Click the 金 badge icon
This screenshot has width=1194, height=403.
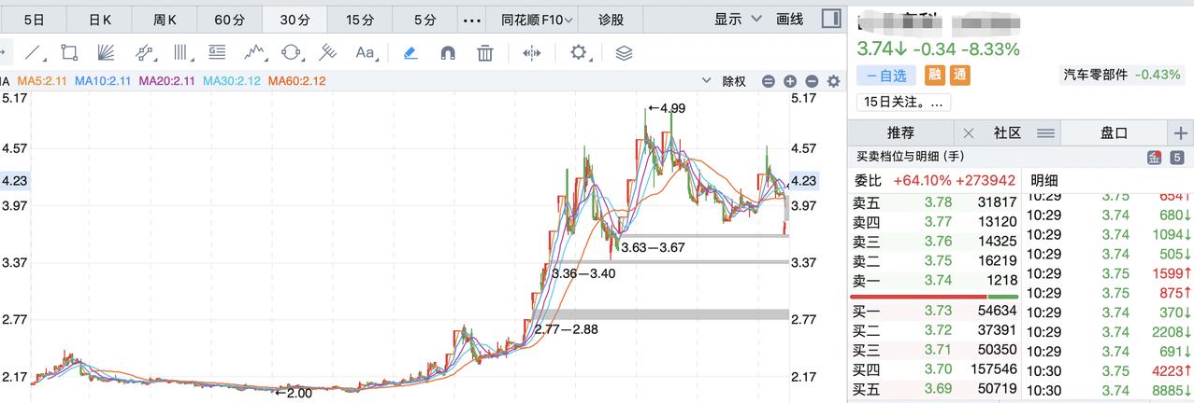point(1155,158)
